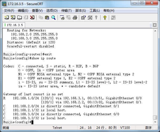Click the Connect toolbar icon
160x132 pixels.
click(7, 18)
